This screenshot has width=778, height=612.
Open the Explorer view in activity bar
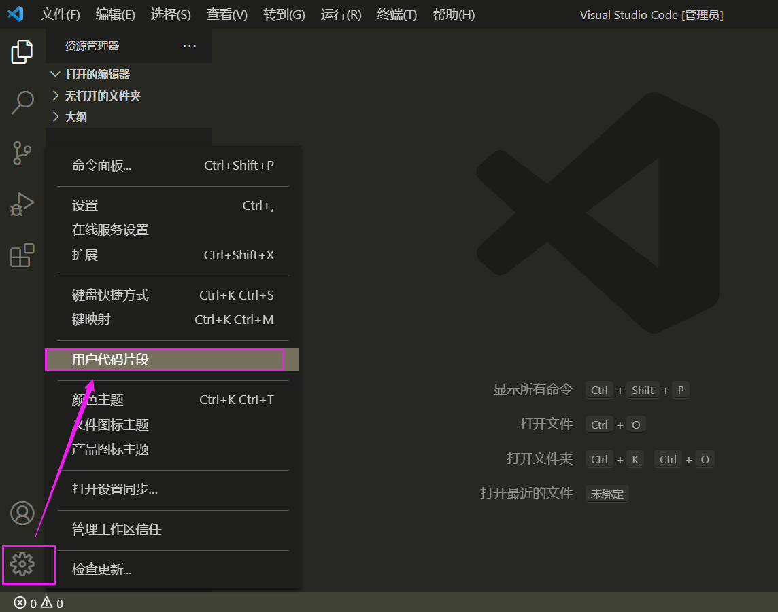point(22,52)
